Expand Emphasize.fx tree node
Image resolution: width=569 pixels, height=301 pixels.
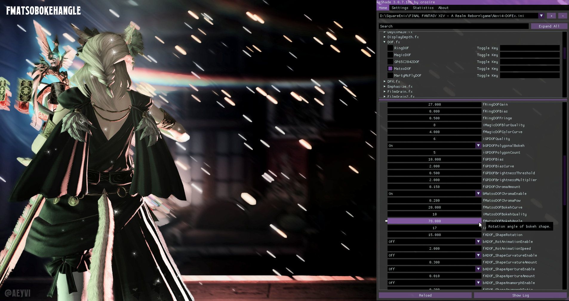(x=385, y=87)
